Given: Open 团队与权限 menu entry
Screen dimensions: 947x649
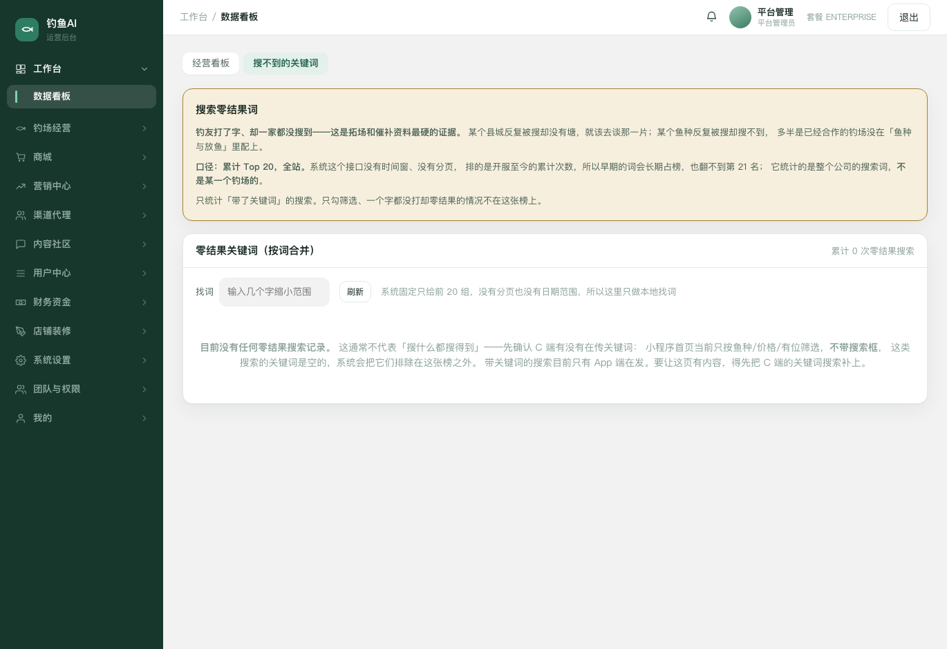Looking at the screenshot, I should tap(82, 389).
